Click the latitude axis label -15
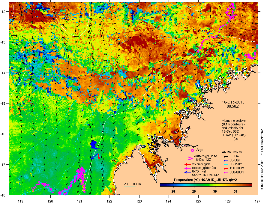The image size is (264, 204). click(x=3, y=103)
